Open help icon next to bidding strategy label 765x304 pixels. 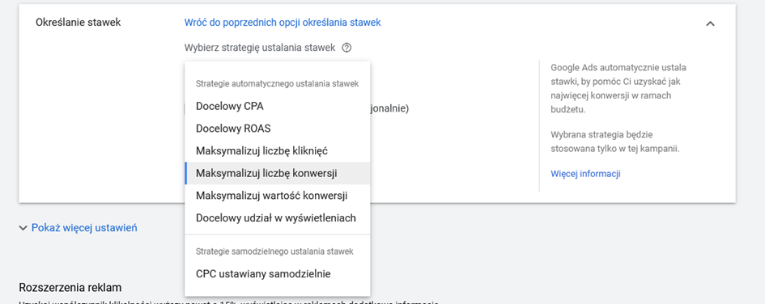tap(346, 48)
